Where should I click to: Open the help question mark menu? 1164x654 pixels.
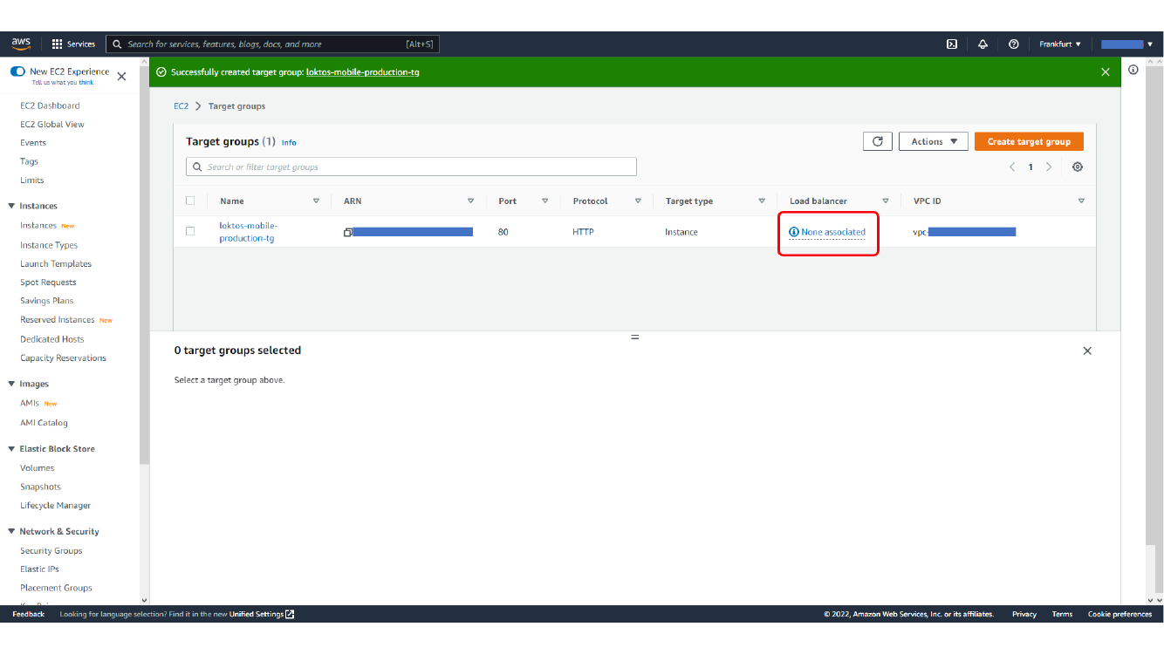click(x=1013, y=44)
